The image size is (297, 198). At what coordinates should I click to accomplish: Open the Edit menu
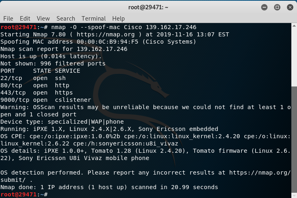click(x=25, y=19)
